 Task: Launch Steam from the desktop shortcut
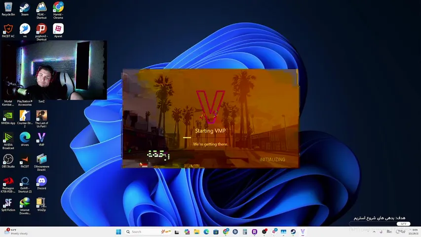[25, 9]
